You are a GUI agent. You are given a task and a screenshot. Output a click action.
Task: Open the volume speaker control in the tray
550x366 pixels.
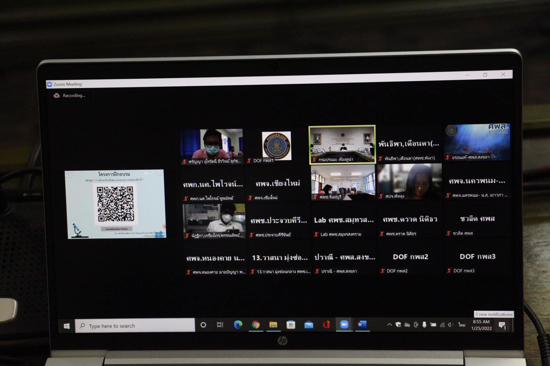click(x=451, y=325)
